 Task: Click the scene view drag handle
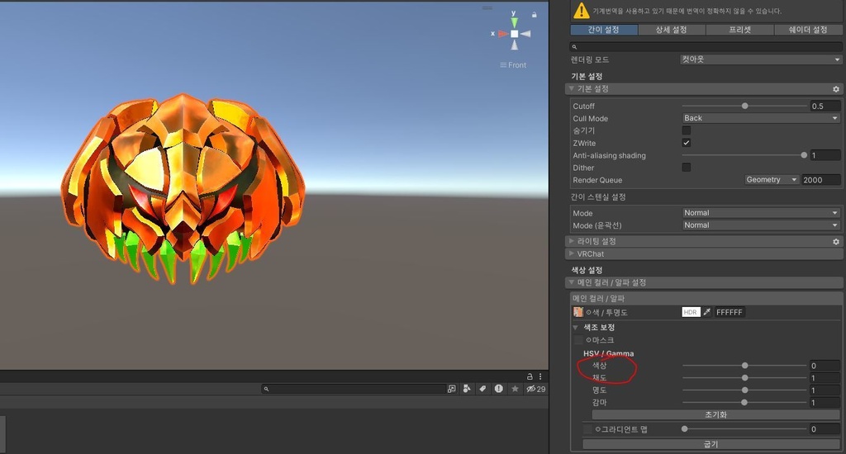(487, 8)
